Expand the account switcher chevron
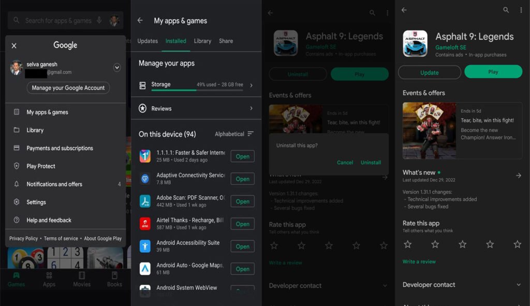Image resolution: width=530 pixels, height=306 pixels. [x=117, y=68]
